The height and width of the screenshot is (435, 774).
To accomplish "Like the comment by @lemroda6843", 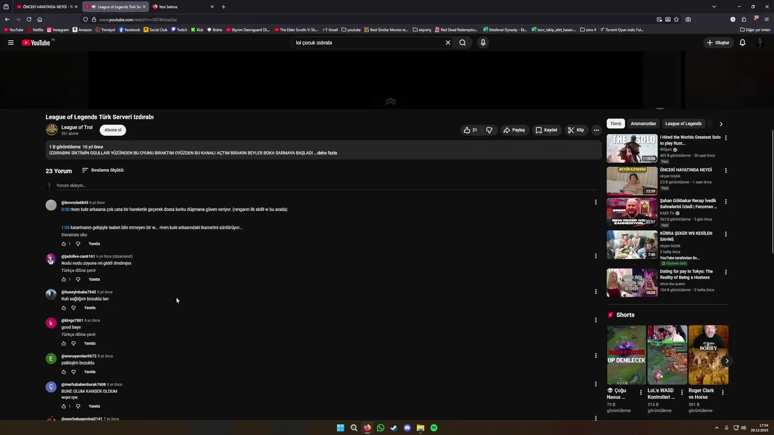I will point(63,244).
